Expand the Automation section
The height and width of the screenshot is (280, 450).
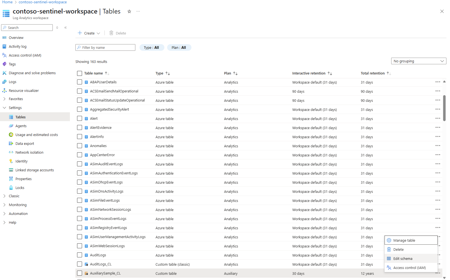pyautogui.click(x=4, y=214)
